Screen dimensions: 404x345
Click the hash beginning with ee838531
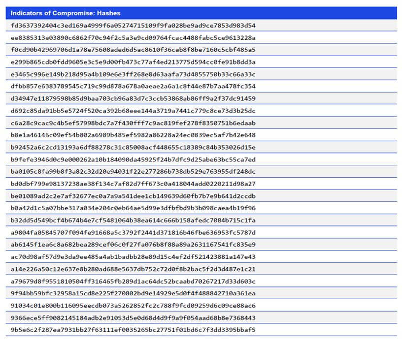[x=133, y=38]
